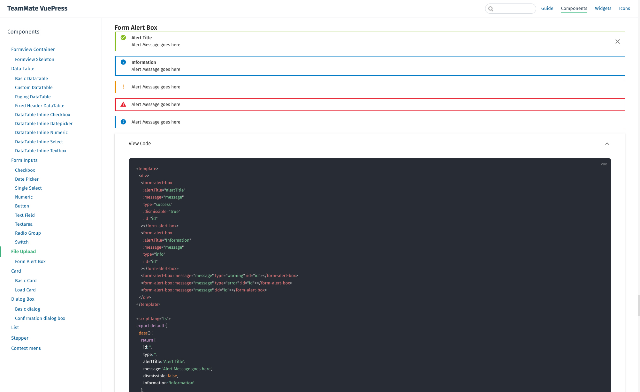Click the red error triangle icon
The image size is (640, 392).
point(123,104)
